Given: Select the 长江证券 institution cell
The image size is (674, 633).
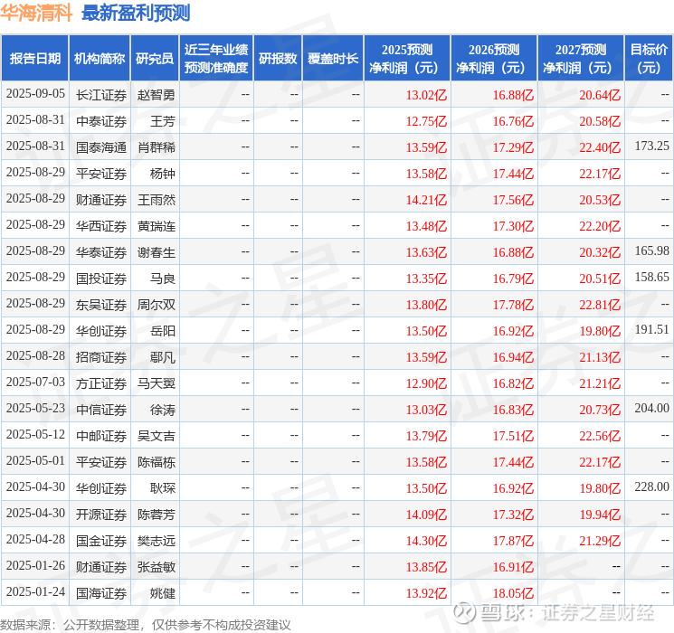Looking at the screenshot, I should (101, 95).
